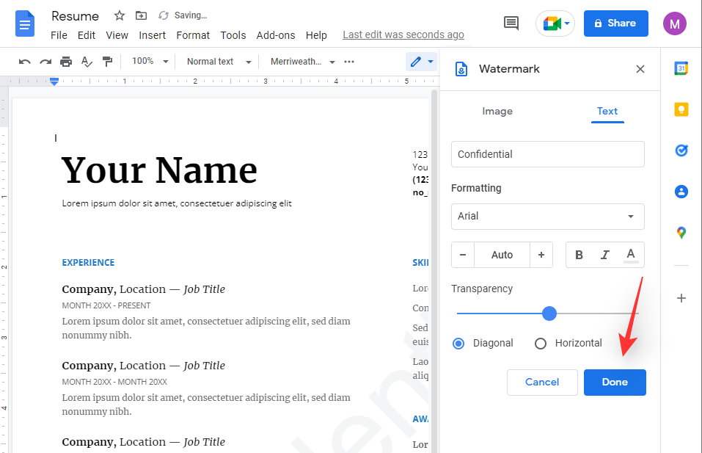Click Done to apply watermark
702x453 pixels.
(x=615, y=383)
